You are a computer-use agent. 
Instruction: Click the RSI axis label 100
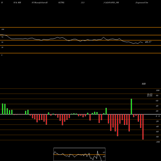(x=3, y=29)
